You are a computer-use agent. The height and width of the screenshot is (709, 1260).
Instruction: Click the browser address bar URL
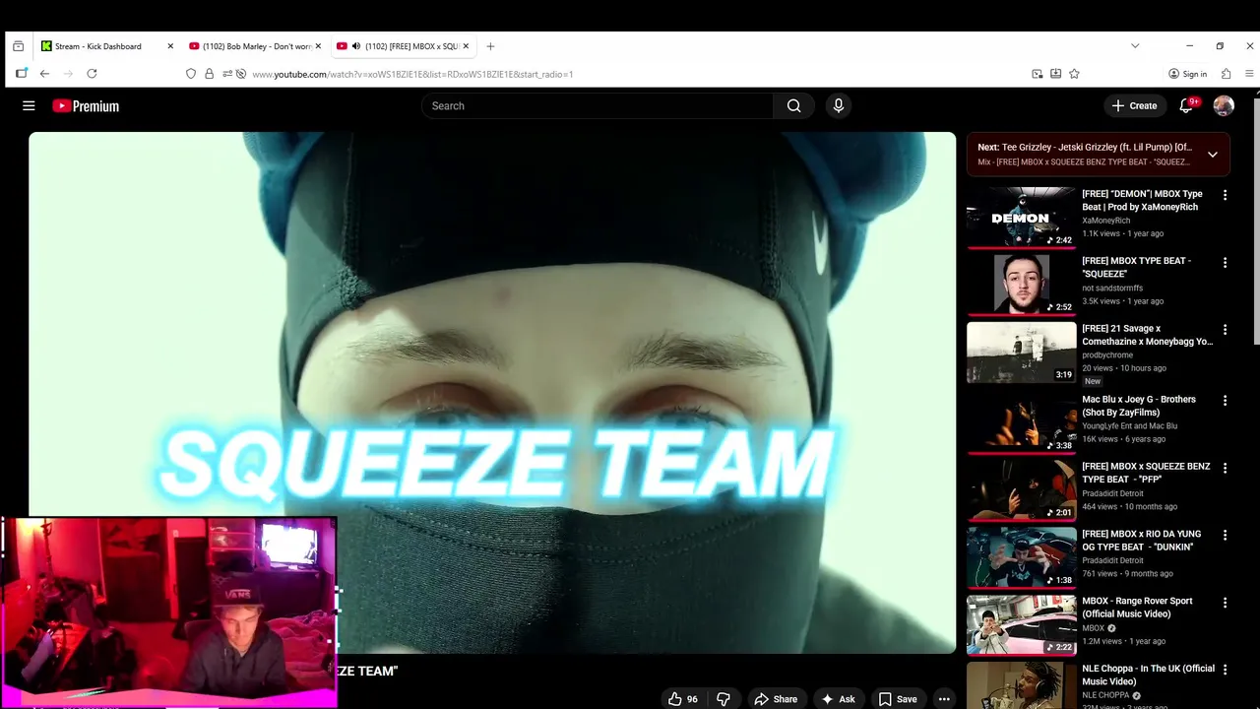412,74
